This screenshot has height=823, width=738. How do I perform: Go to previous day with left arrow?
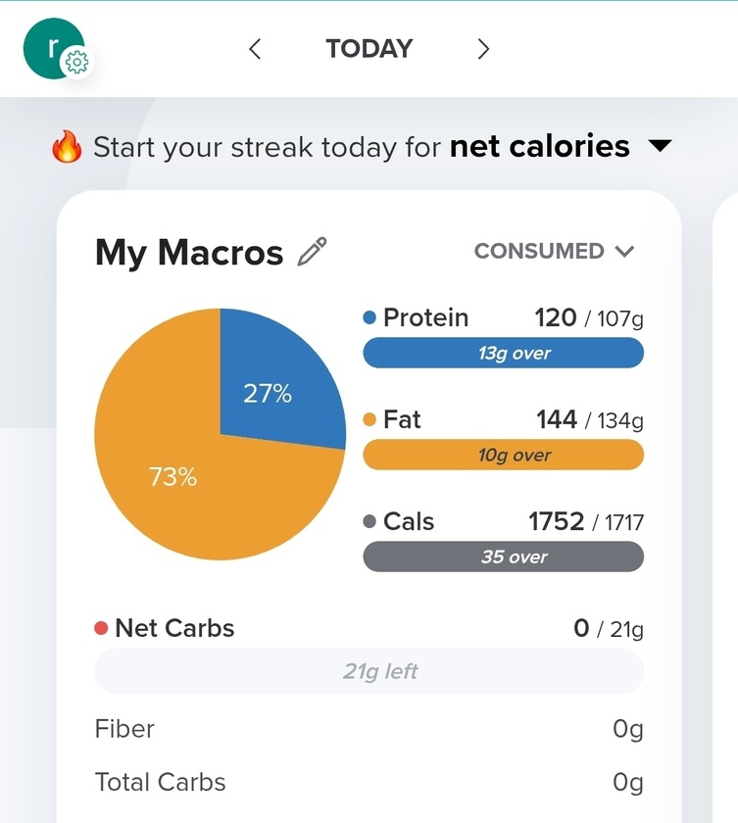255,49
